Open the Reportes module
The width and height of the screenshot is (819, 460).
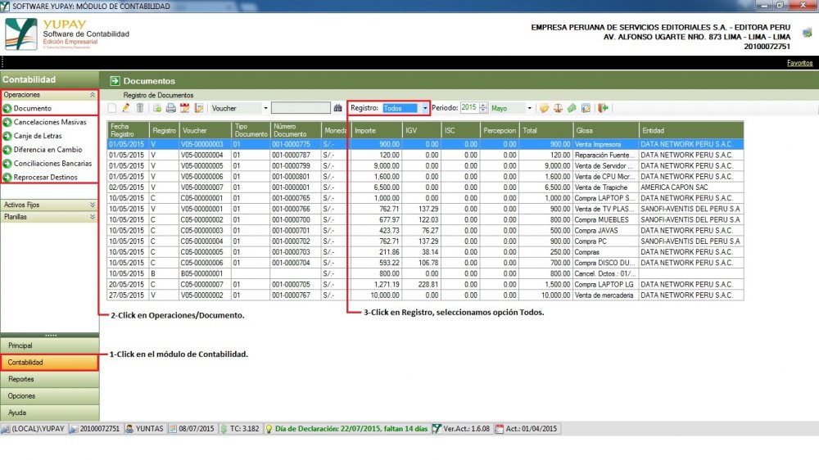pos(50,379)
